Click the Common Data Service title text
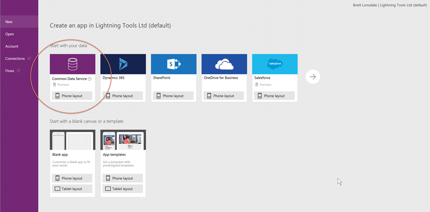 pyautogui.click(x=69, y=79)
